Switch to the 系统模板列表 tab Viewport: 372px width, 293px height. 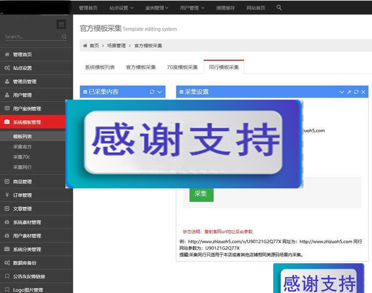100,67
